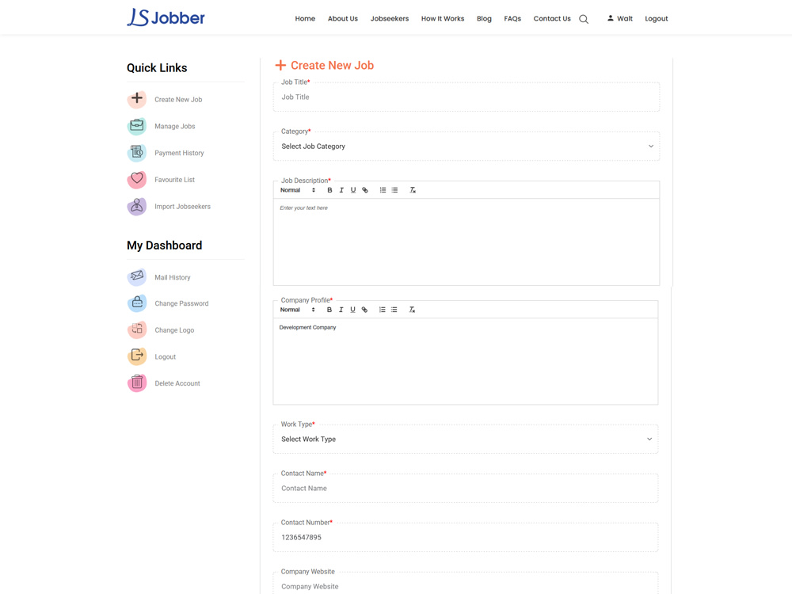
Task: Toggle bold in Job Description toolbar
Action: [x=329, y=190]
